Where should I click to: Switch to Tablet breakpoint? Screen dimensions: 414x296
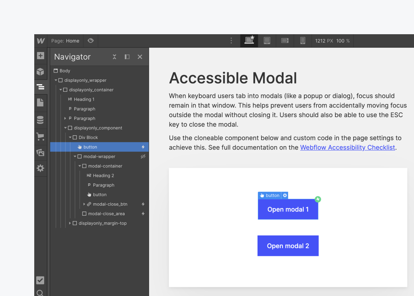tap(267, 41)
